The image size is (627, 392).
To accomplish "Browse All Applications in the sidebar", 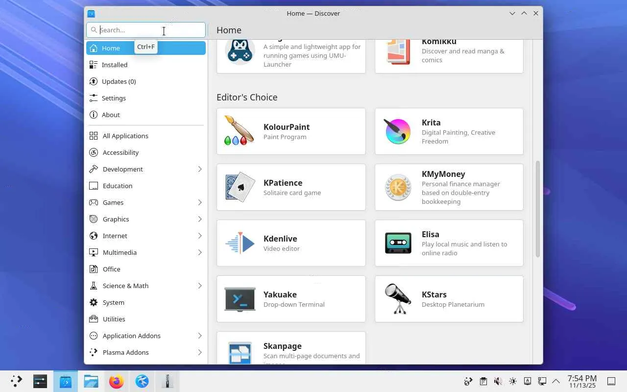I will pos(146,136).
